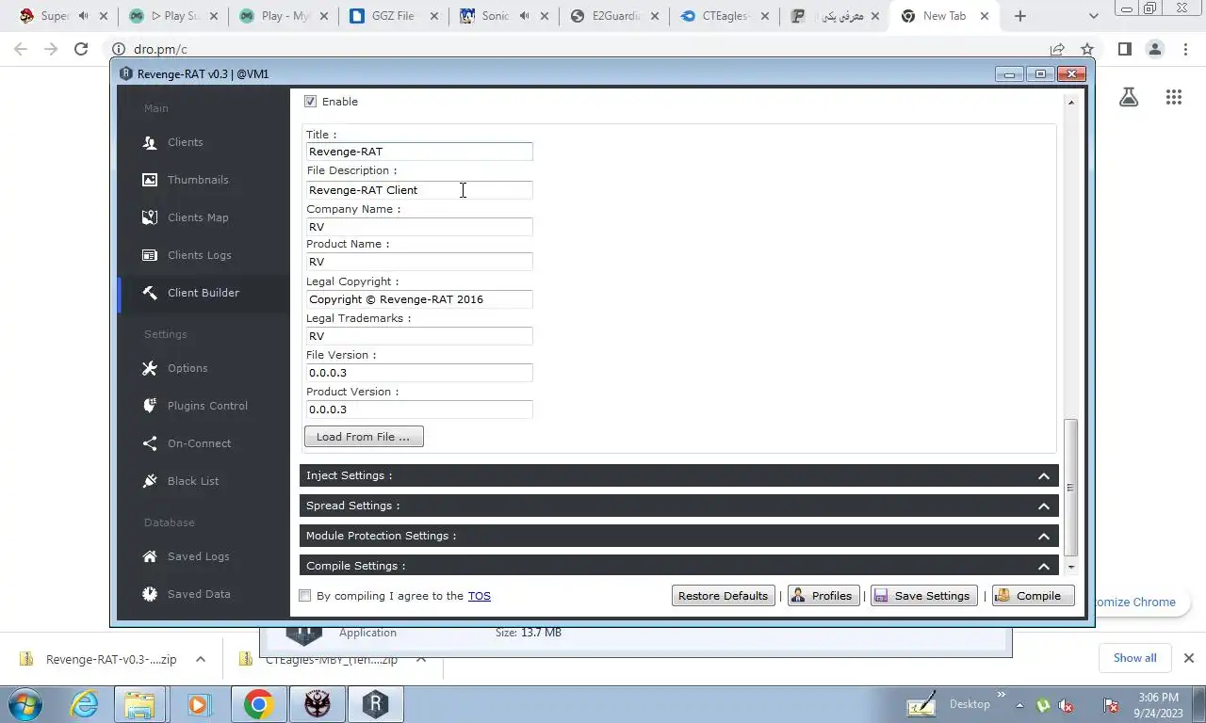
Task: Click the Company Name field
Action: click(419, 227)
